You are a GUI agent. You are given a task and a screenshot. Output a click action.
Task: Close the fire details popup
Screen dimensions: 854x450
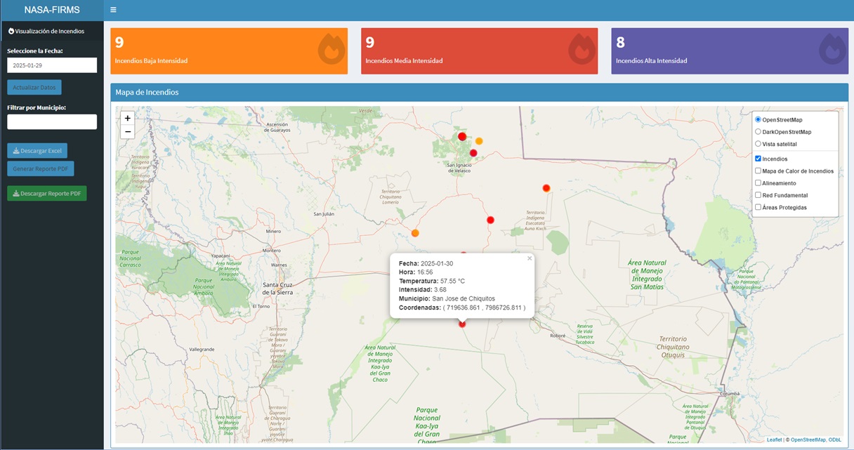pyautogui.click(x=530, y=258)
